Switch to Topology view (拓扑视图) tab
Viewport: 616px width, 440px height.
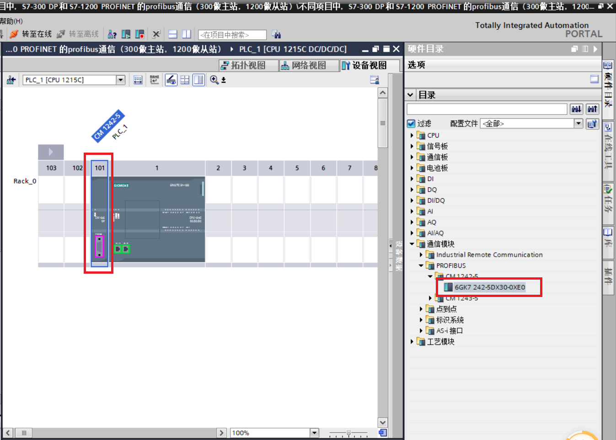[248, 65]
